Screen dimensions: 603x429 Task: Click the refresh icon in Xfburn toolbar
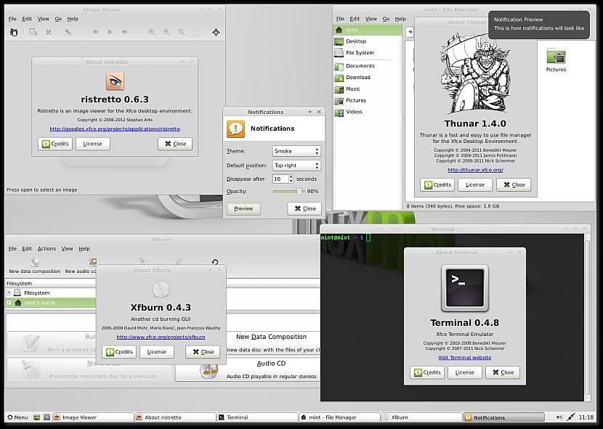coord(215,262)
